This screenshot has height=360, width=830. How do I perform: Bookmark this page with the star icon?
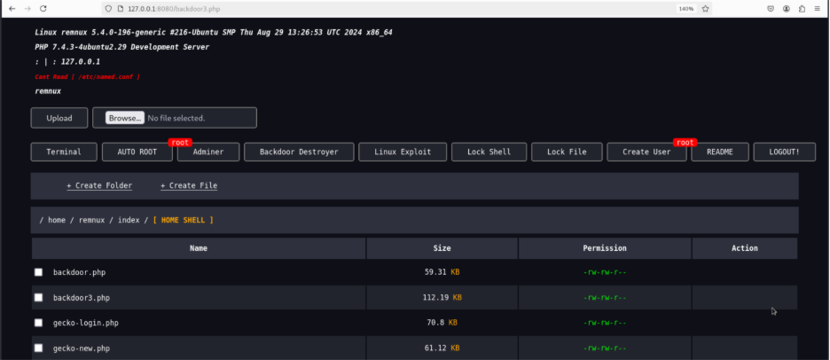click(x=705, y=9)
